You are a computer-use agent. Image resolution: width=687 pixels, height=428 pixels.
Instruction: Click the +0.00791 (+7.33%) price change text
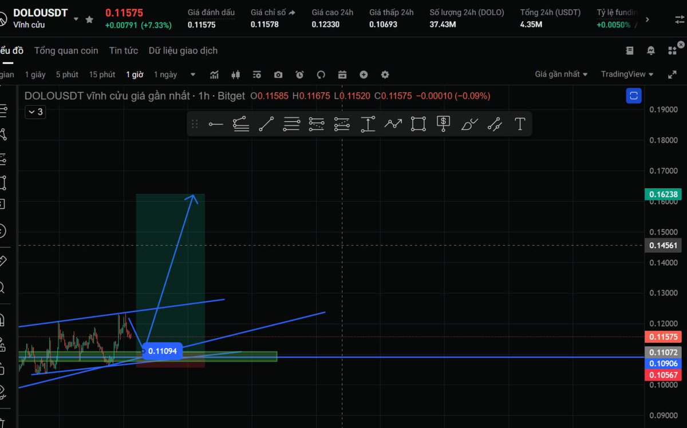point(138,25)
